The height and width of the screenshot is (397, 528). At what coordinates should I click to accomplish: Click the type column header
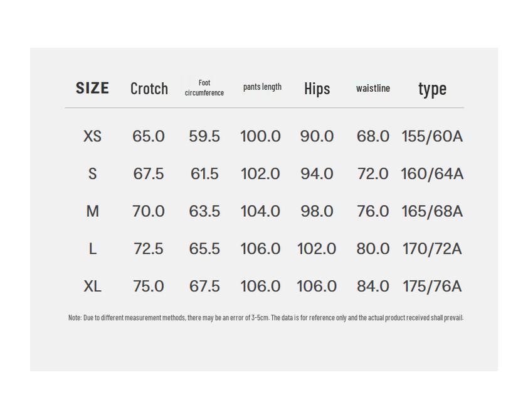[x=432, y=89]
